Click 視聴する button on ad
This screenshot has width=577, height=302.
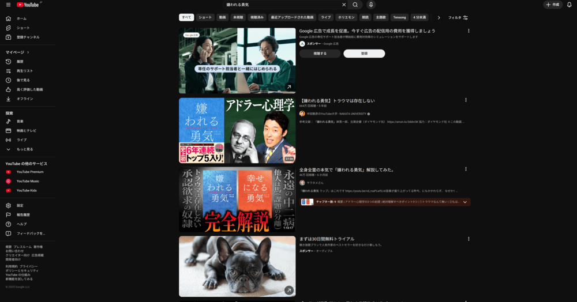tap(320, 54)
